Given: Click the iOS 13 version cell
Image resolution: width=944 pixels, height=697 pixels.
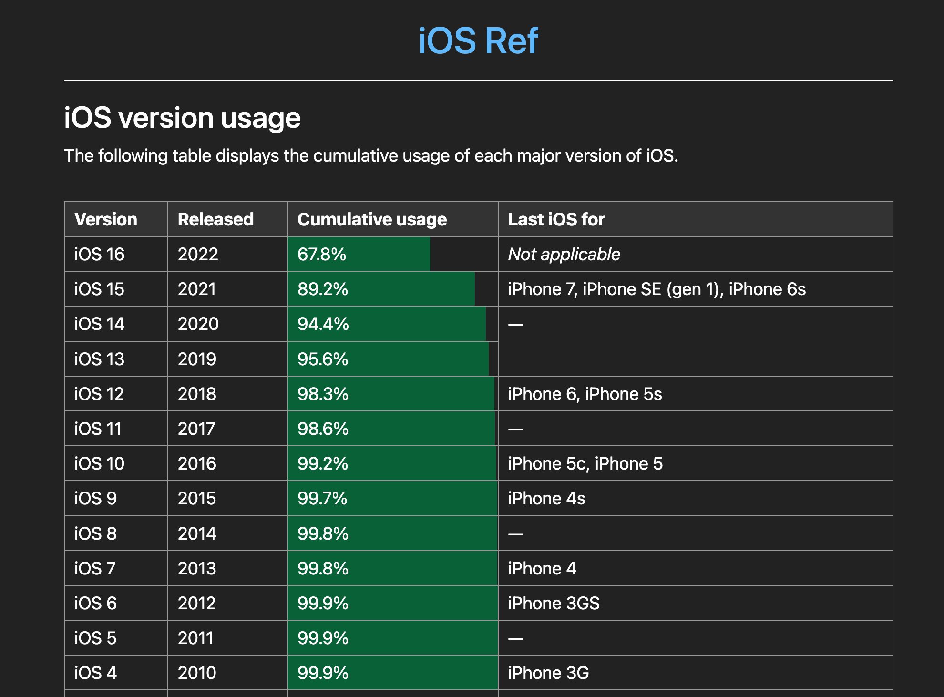Looking at the screenshot, I should (x=116, y=359).
